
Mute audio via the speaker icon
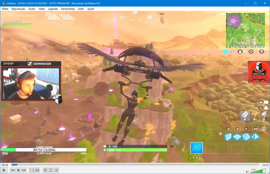click(x=247, y=172)
